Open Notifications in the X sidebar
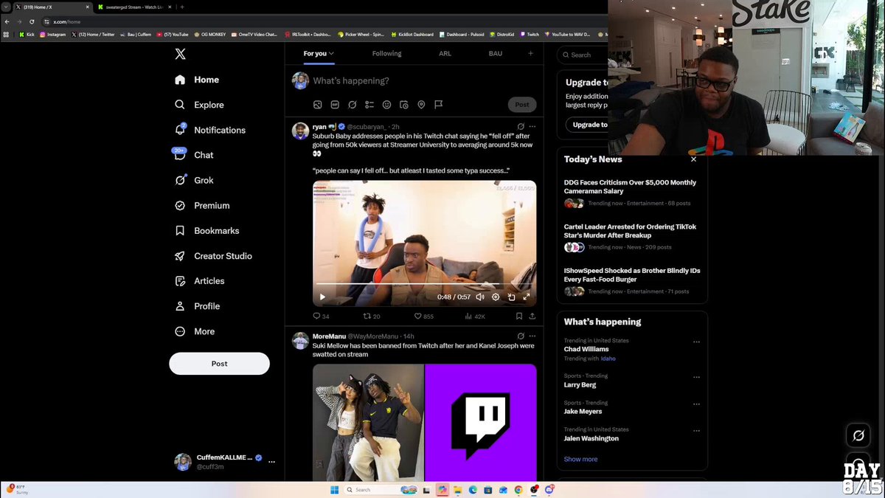This screenshot has width=885, height=498. coord(210,130)
